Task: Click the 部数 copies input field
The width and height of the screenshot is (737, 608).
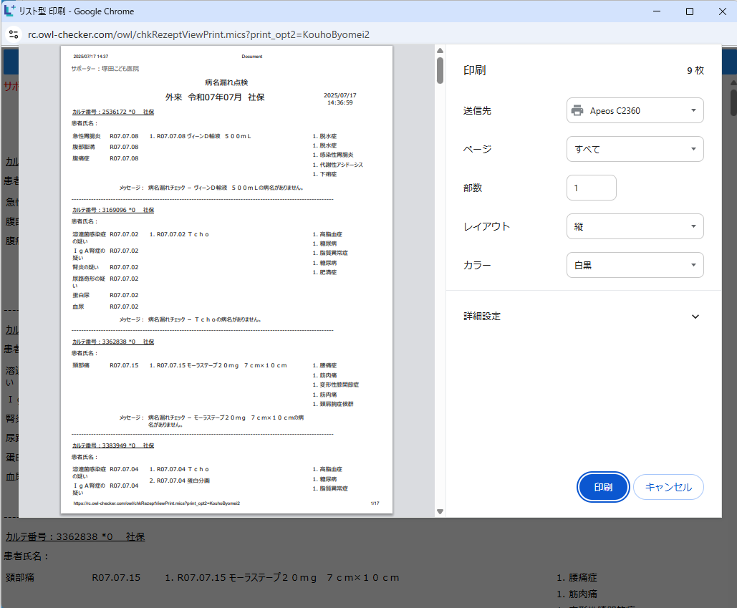Action: 591,188
